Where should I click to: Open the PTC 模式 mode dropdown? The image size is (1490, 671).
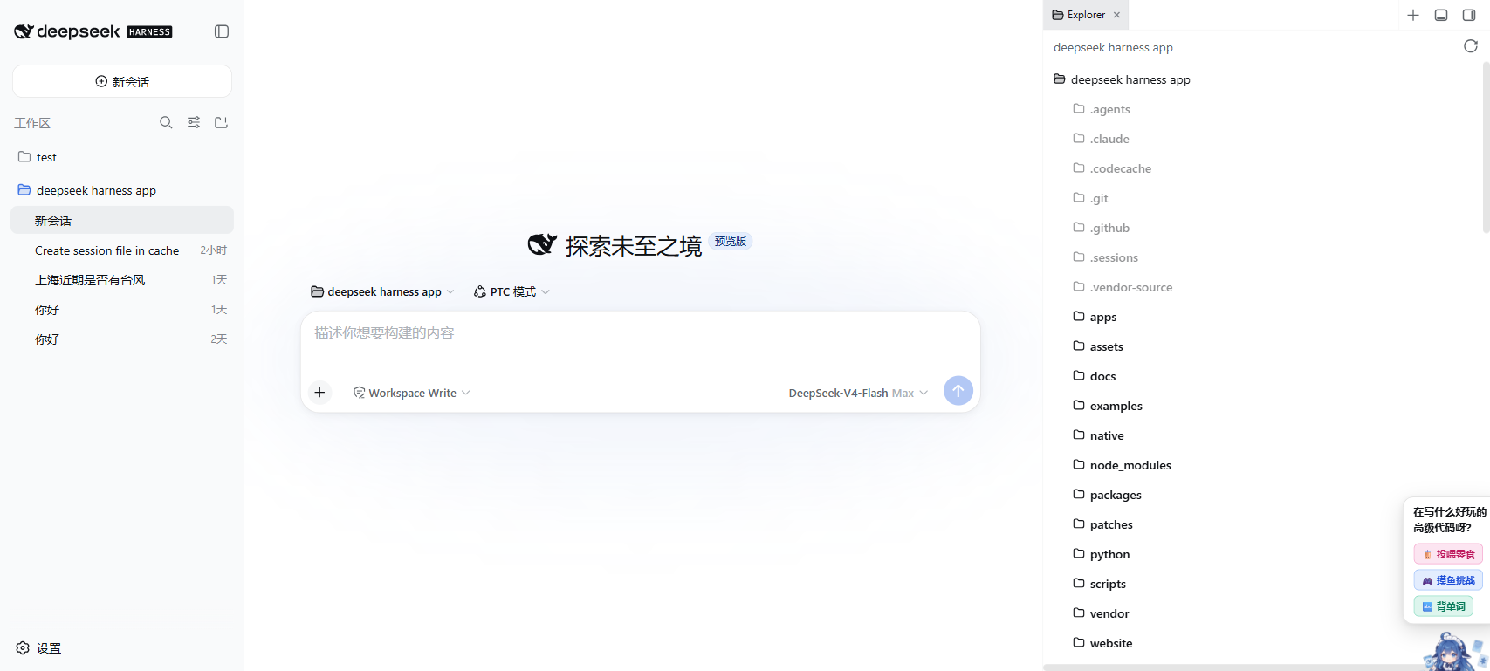[x=512, y=292]
